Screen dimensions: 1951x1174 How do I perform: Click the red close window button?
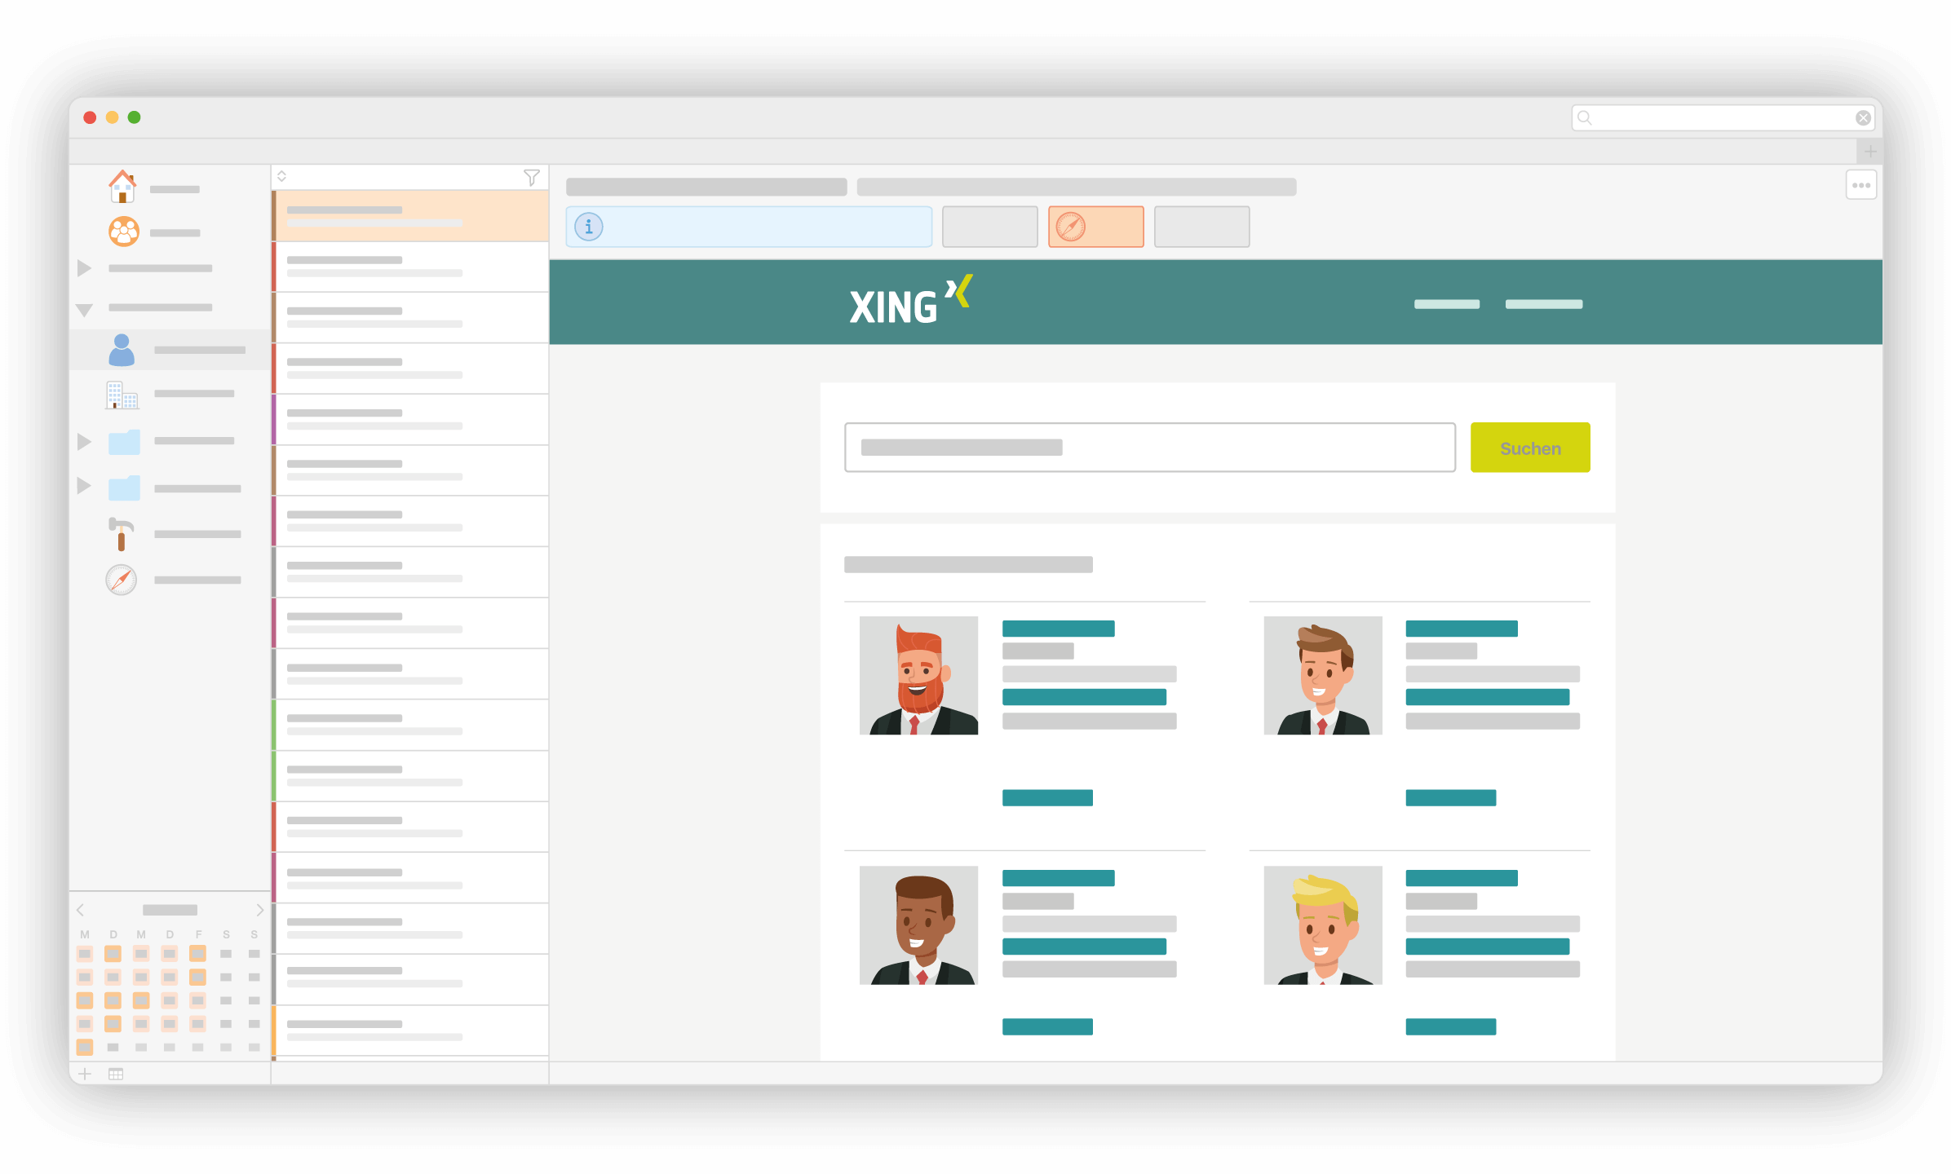90,117
